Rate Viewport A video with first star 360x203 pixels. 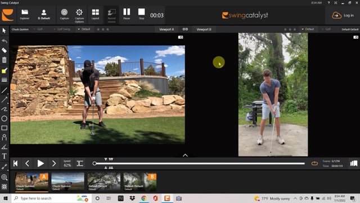coord(98,29)
